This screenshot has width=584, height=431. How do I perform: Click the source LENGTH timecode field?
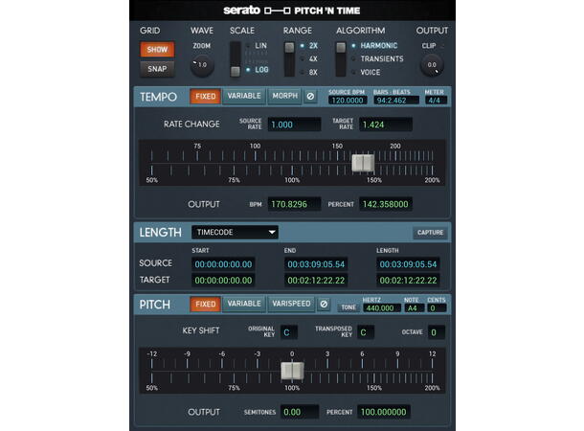click(x=408, y=264)
